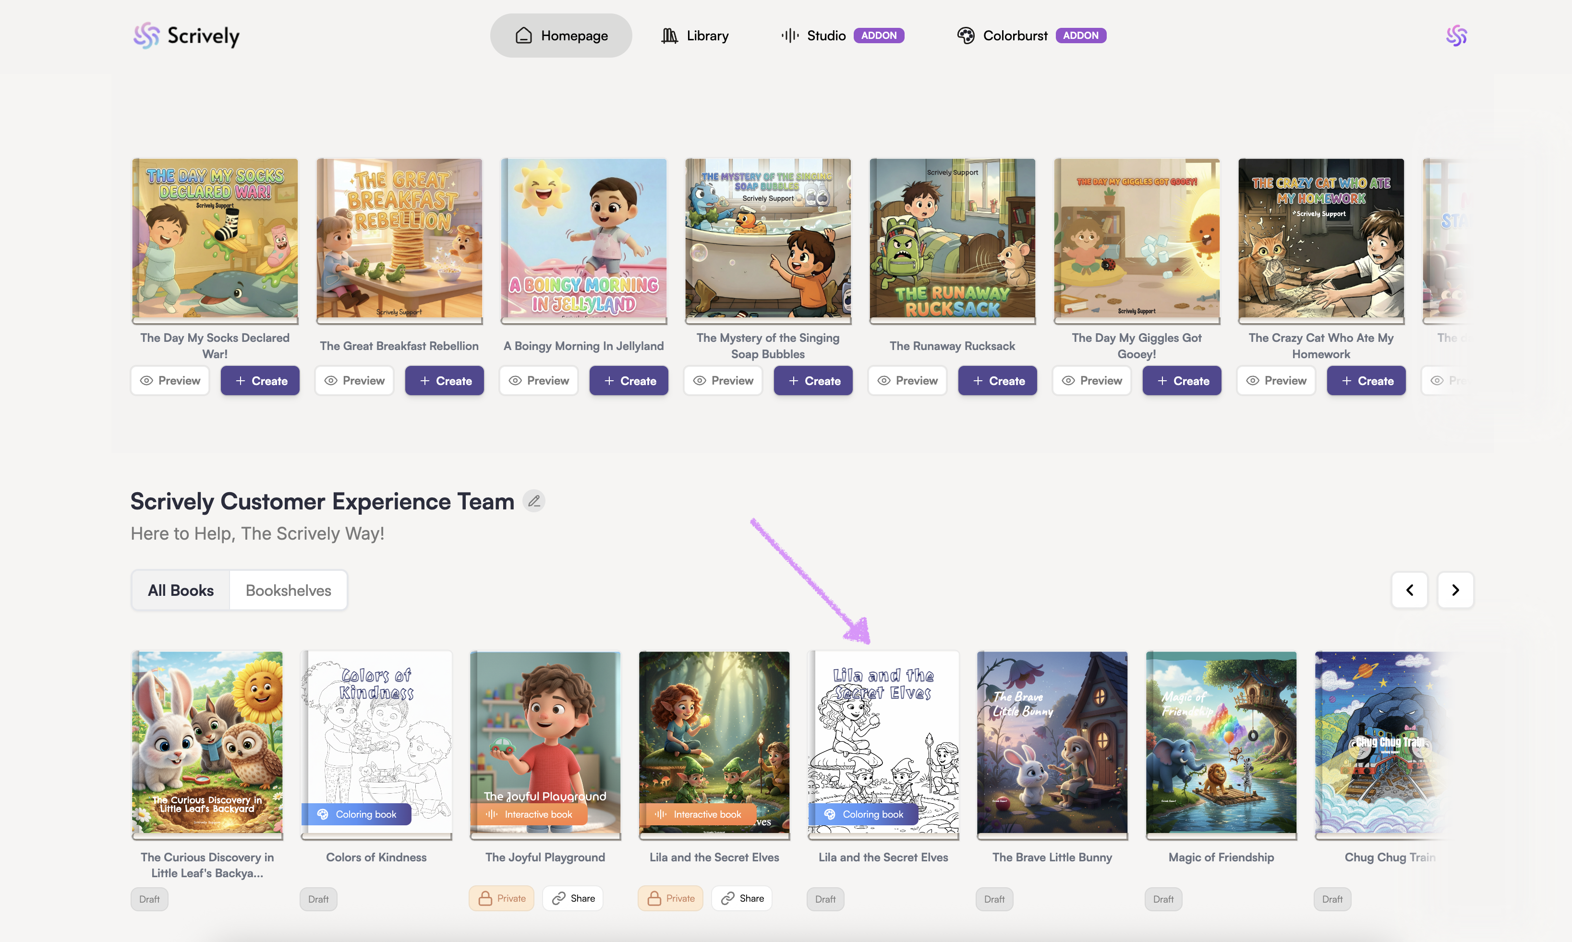Click Interactive book badge on The Joyful Playground
Image resolution: width=1572 pixels, height=942 pixels.
(529, 814)
